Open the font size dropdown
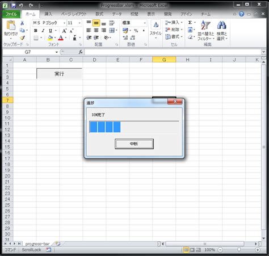Image resolution: width=269 pixels, height=256 pixels. pos(79,23)
